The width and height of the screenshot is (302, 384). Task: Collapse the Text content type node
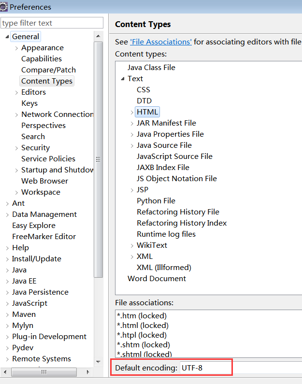pos(123,79)
